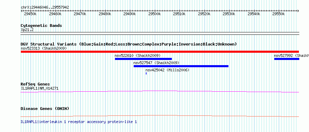Click the 29500k ruler tick label
Screen dimensions: 309x132
coord(154,14)
